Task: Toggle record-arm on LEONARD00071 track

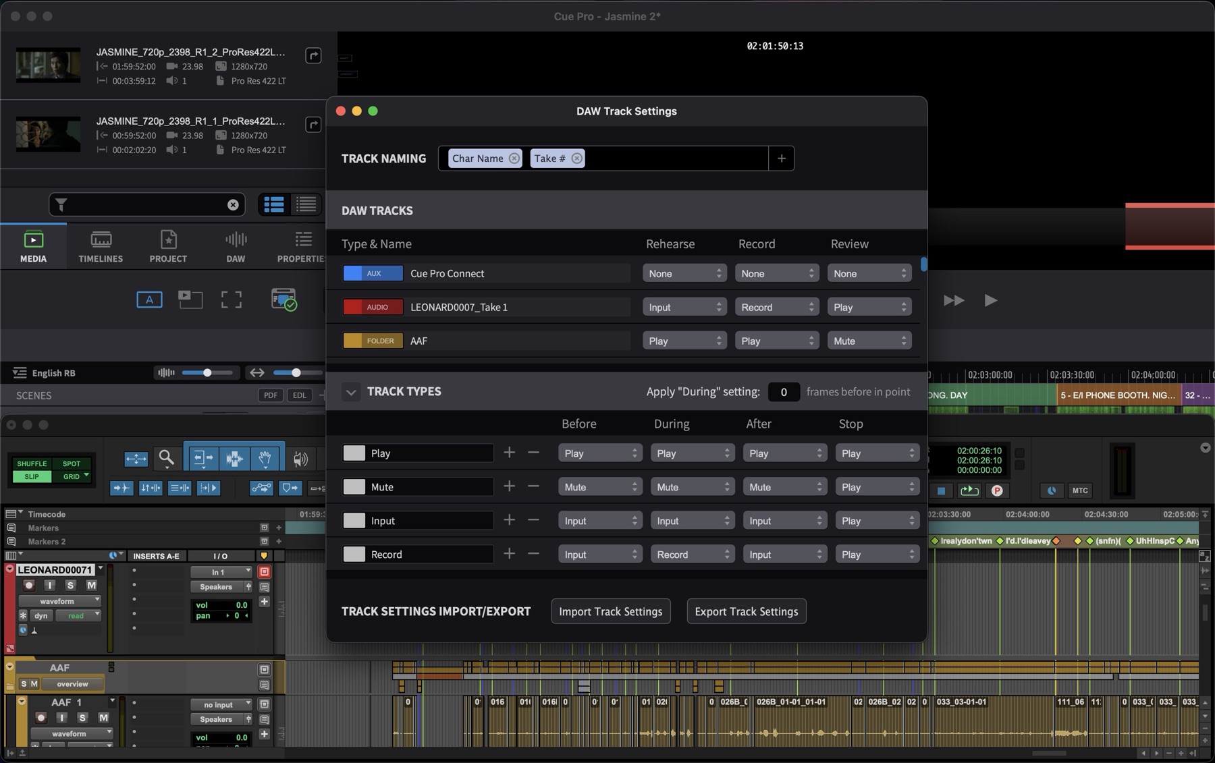Action: coord(28,585)
